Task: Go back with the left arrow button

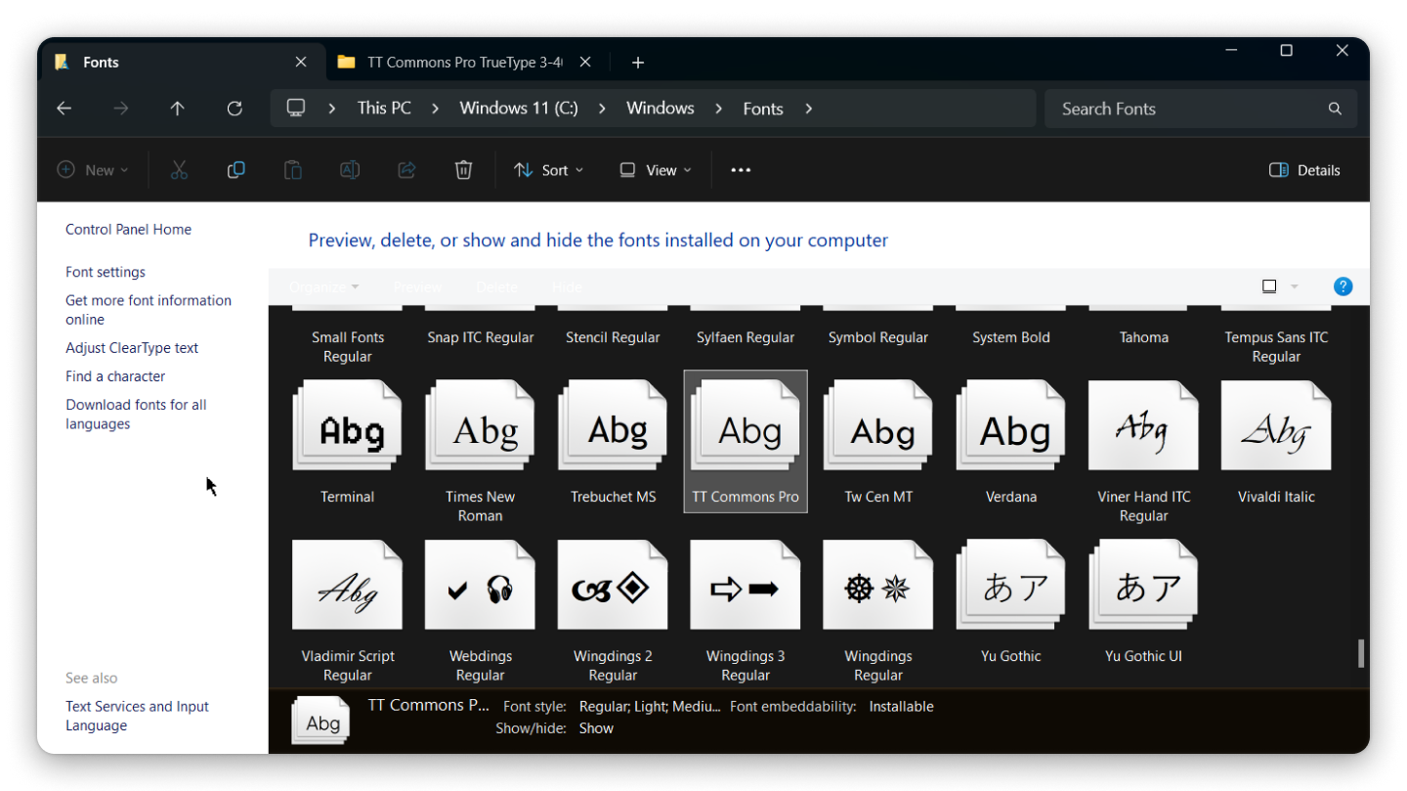Action: click(64, 109)
